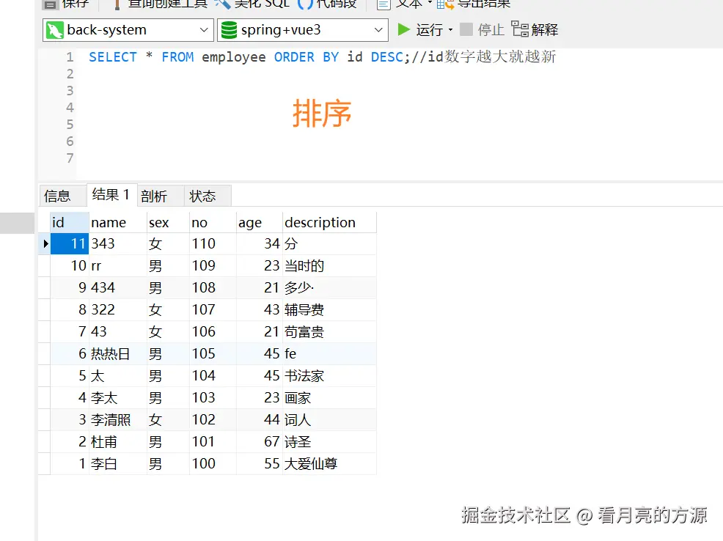
Task: Switch to the 状态 tab
Action: point(208,196)
